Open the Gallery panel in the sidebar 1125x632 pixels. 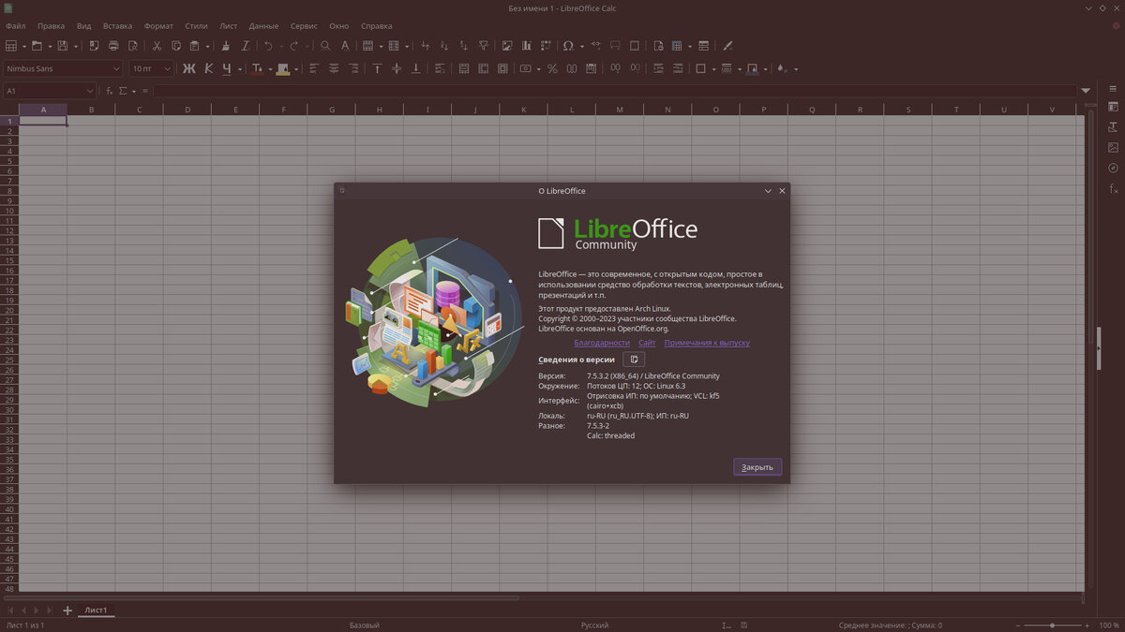coord(1113,147)
